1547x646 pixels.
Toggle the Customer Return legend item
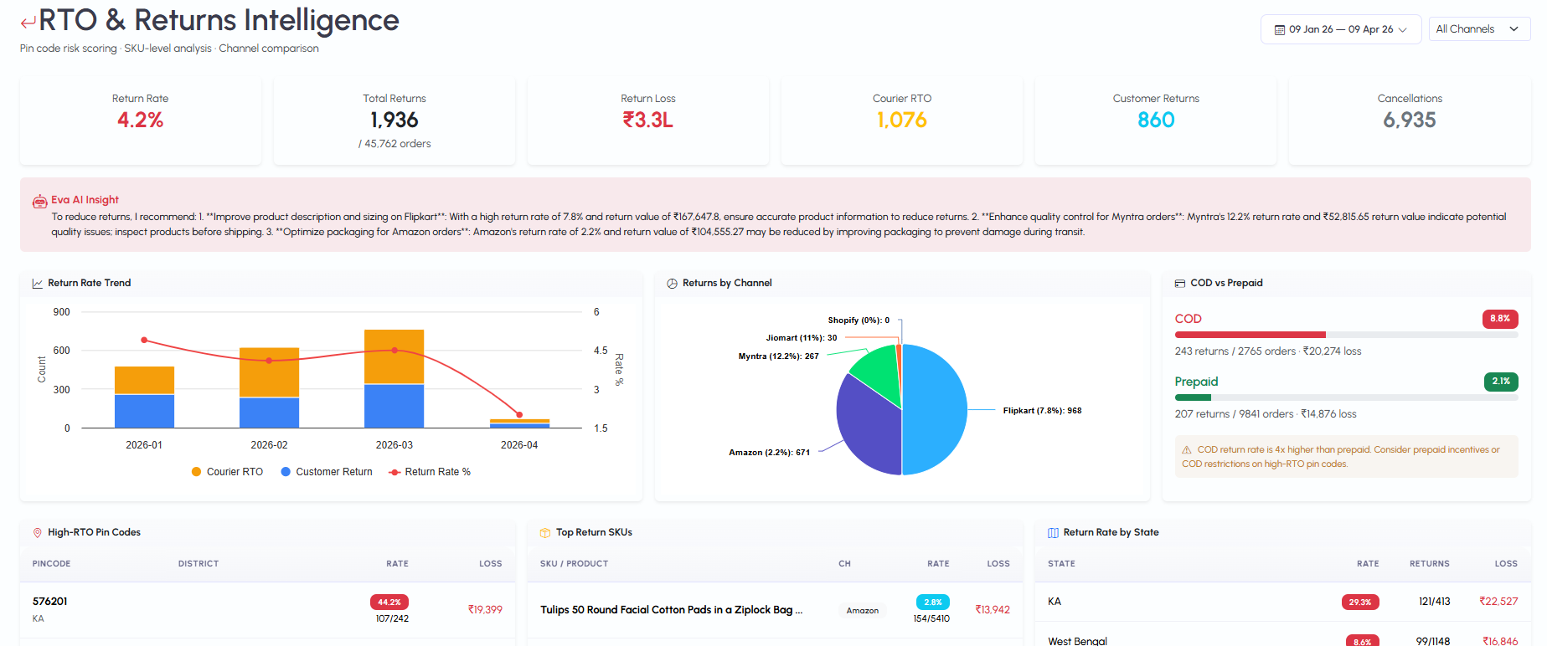[x=327, y=472]
